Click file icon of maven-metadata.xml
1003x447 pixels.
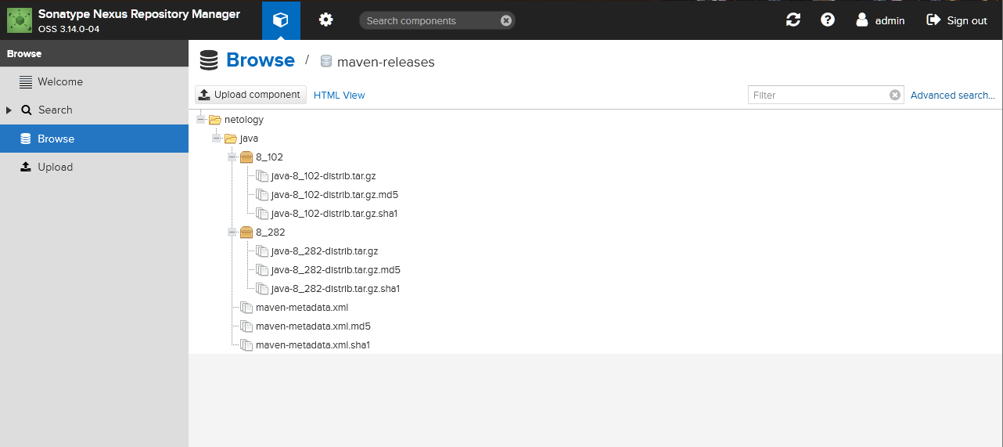click(246, 308)
